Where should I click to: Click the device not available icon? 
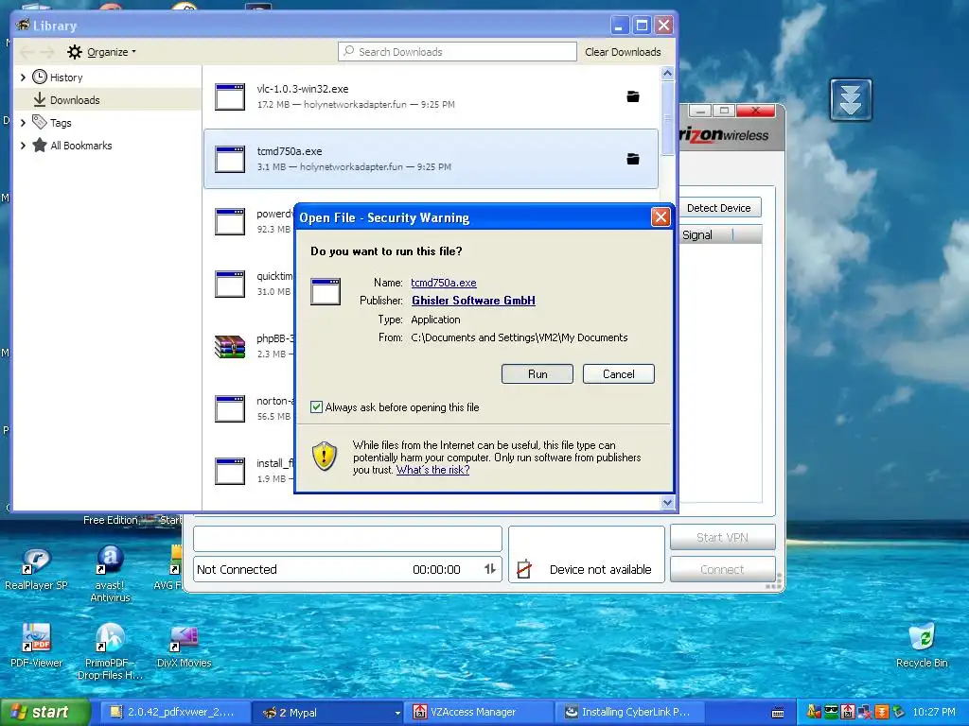(x=524, y=568)
